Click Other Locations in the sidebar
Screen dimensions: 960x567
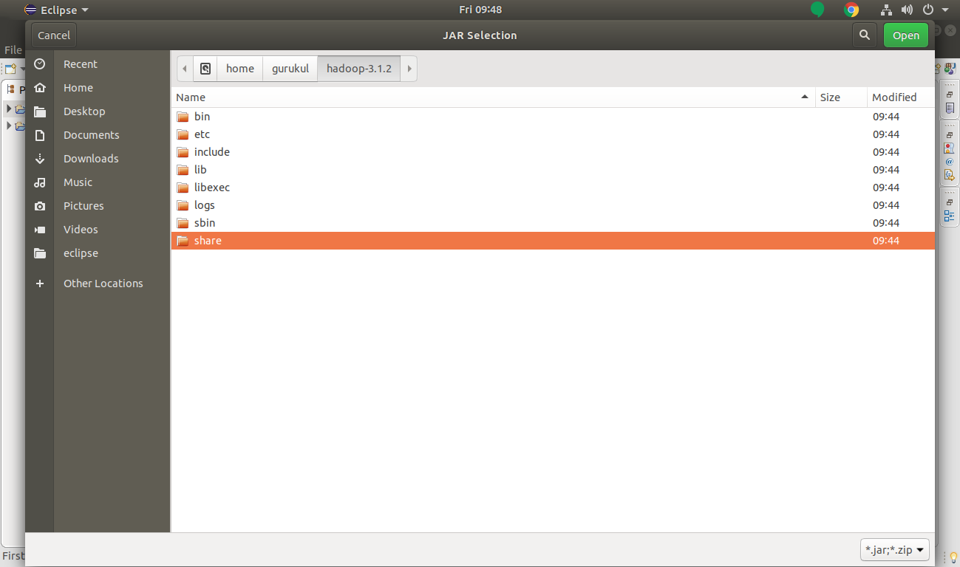coord(98,283)
